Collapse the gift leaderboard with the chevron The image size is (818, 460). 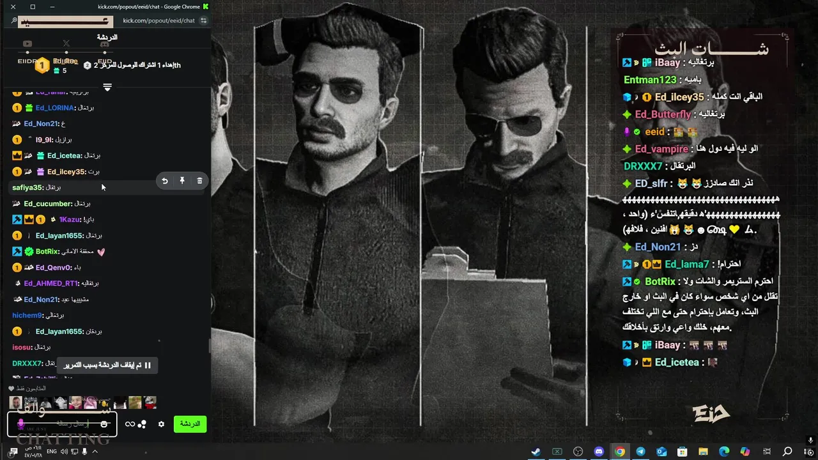tap(107, 88)
